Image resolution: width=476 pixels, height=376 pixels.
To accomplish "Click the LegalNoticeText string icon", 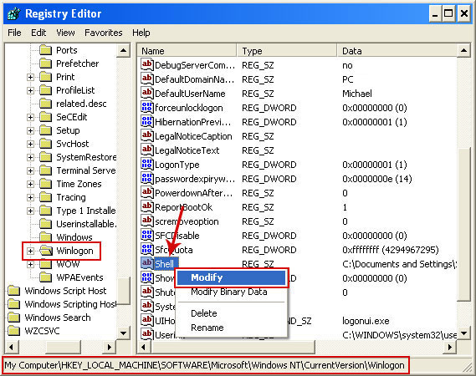I will pyautogui.click(x=147, y=150).
